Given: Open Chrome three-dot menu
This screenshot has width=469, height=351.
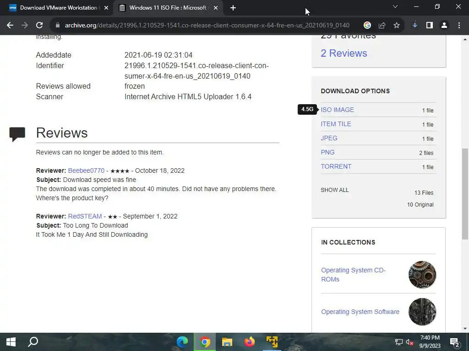Looking at the screenshot, I should tap(459, 26).
